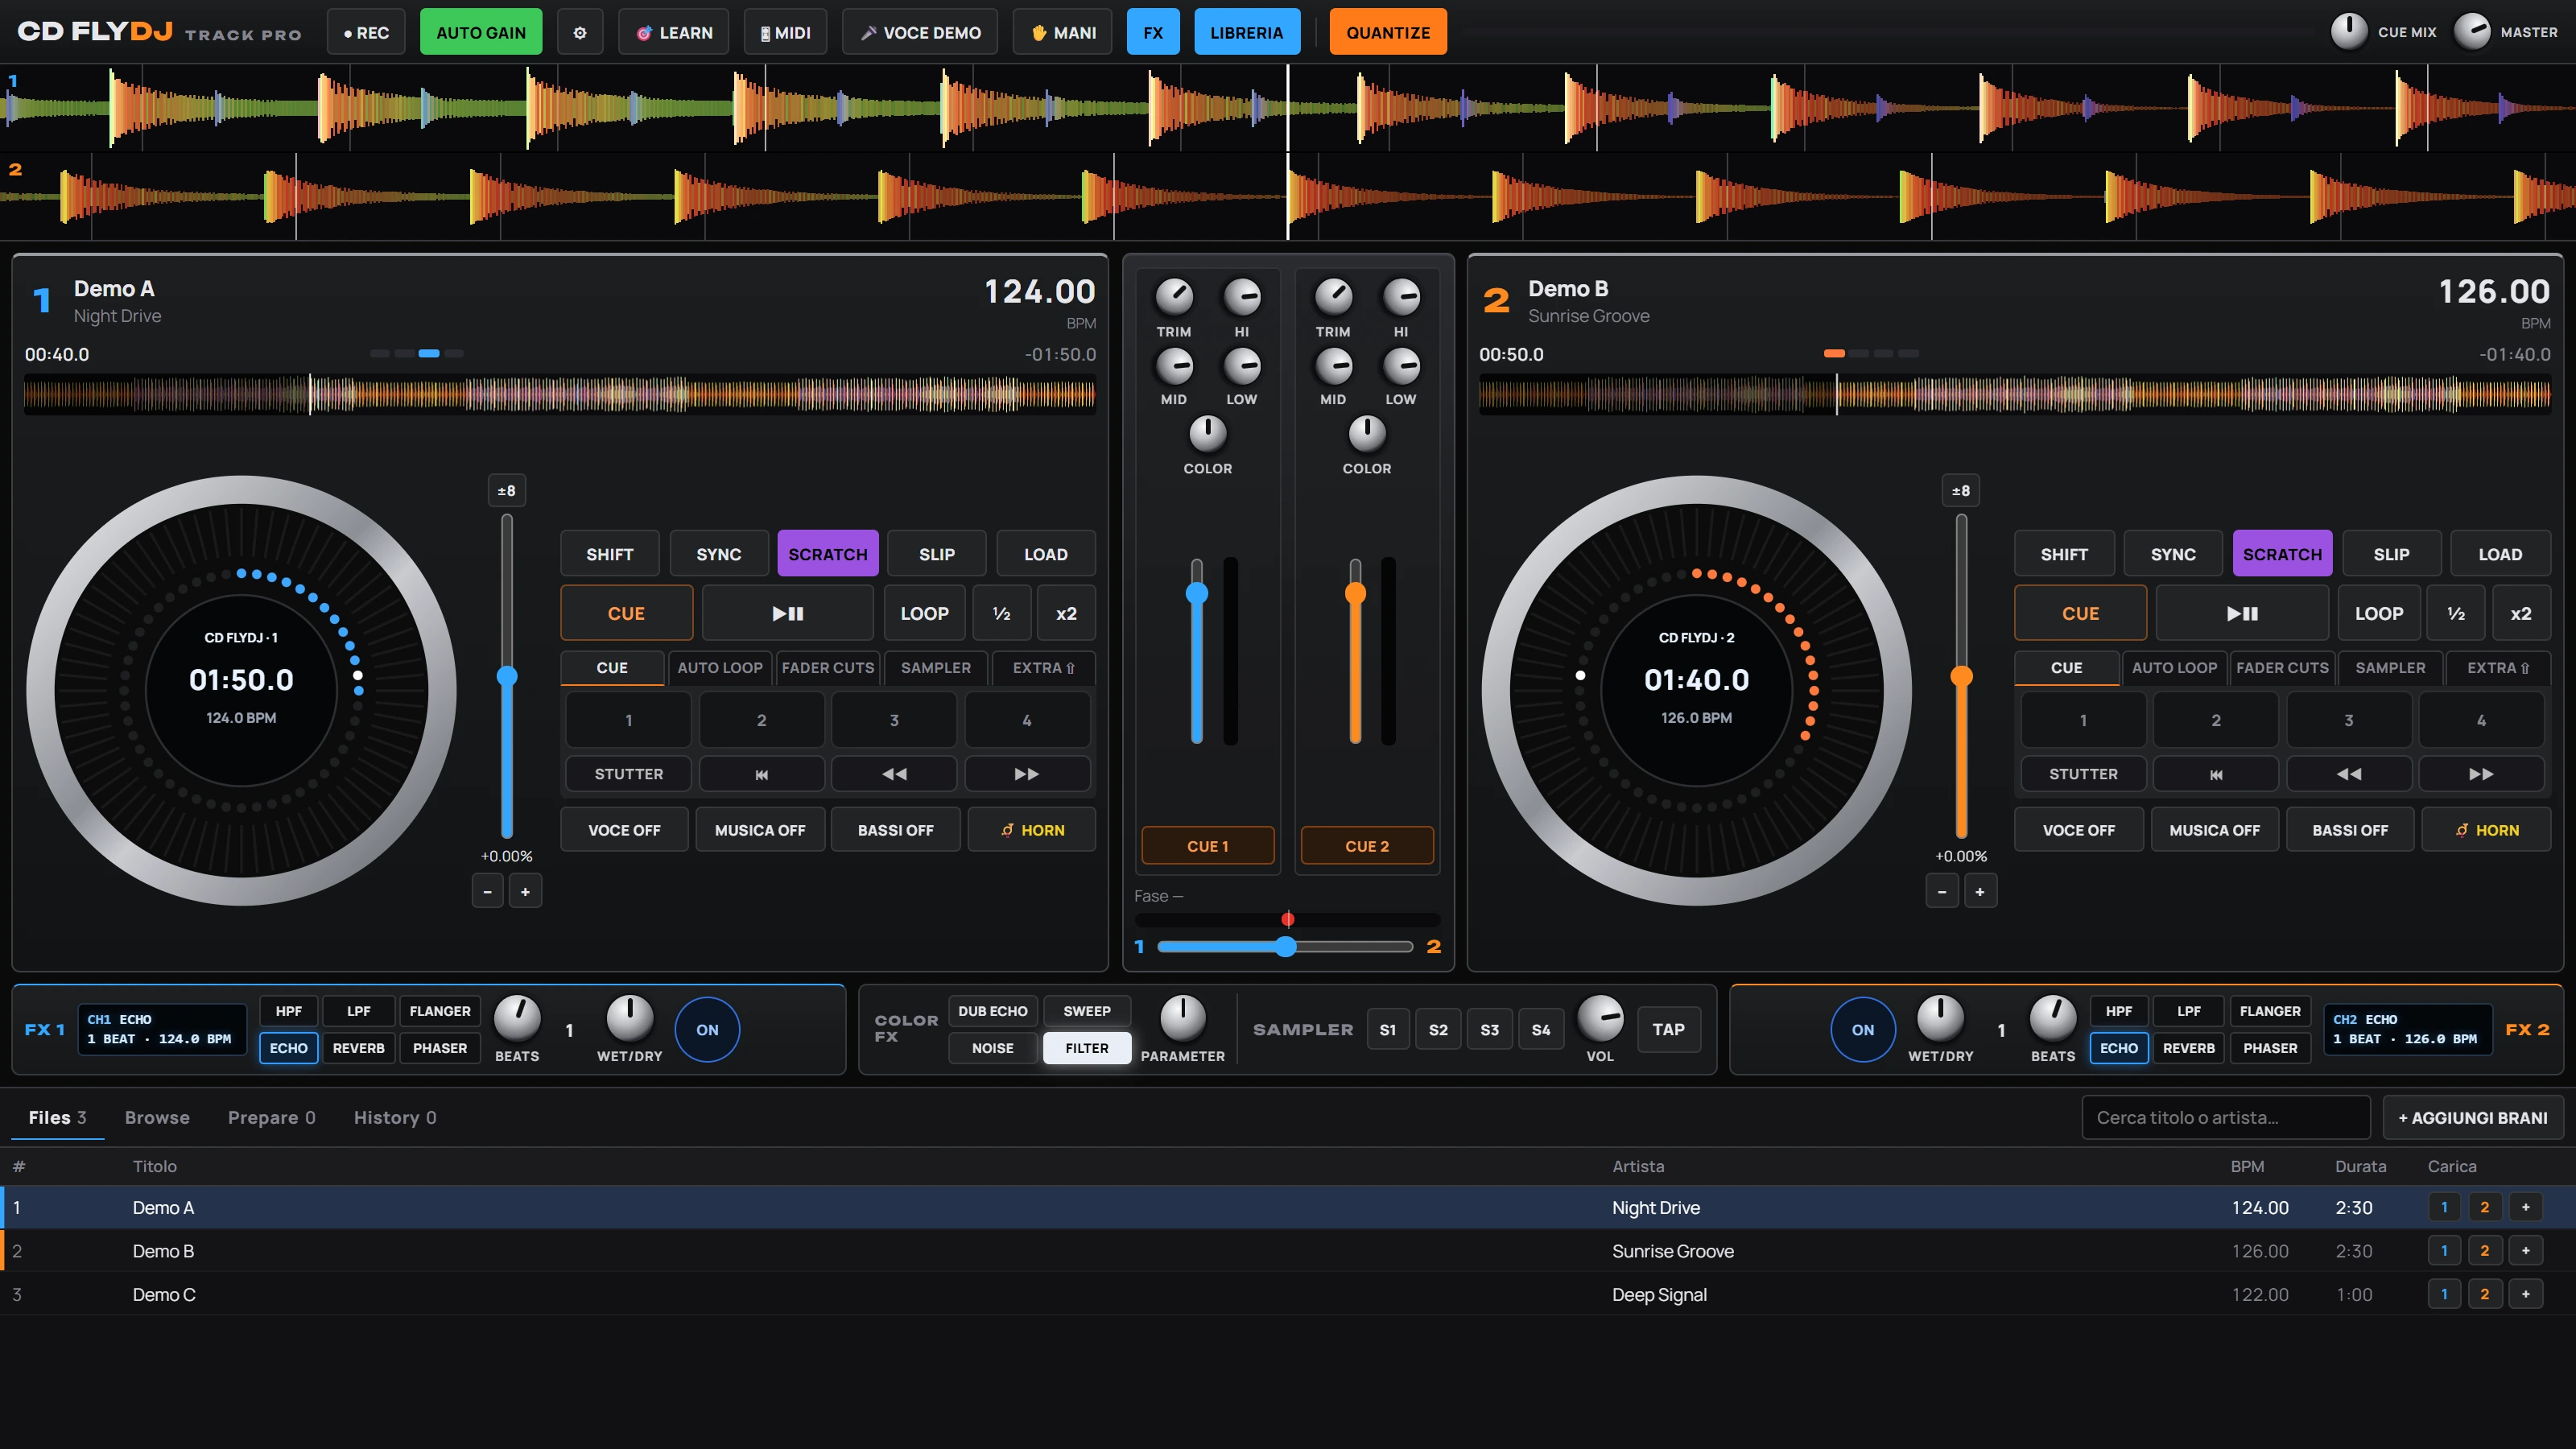Increase Deck 2 pitch with plus button

1980,891
